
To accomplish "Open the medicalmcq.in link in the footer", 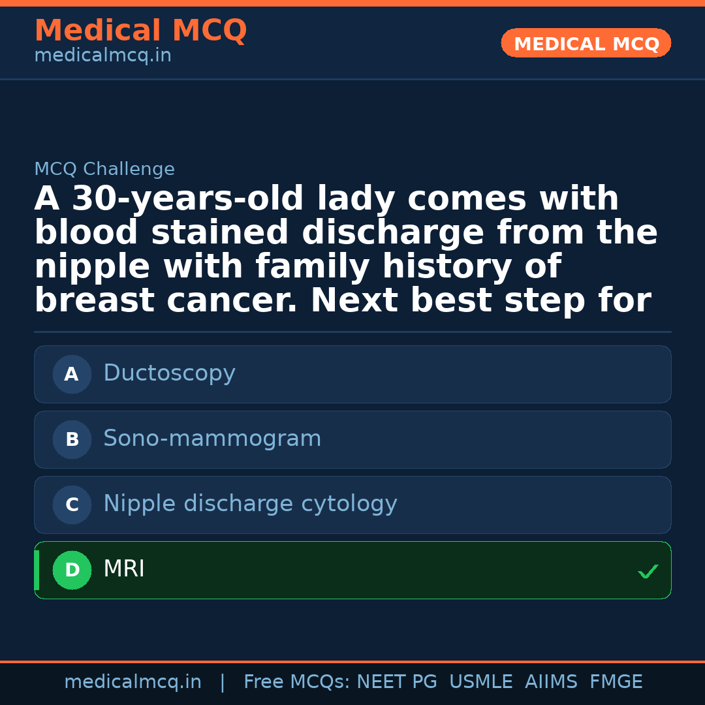I will click(133, 681).
